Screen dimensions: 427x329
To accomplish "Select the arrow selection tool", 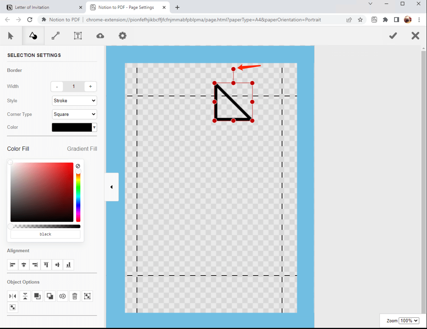I will [11, 35].
